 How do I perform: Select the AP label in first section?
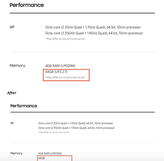click(x=12, y=27)
